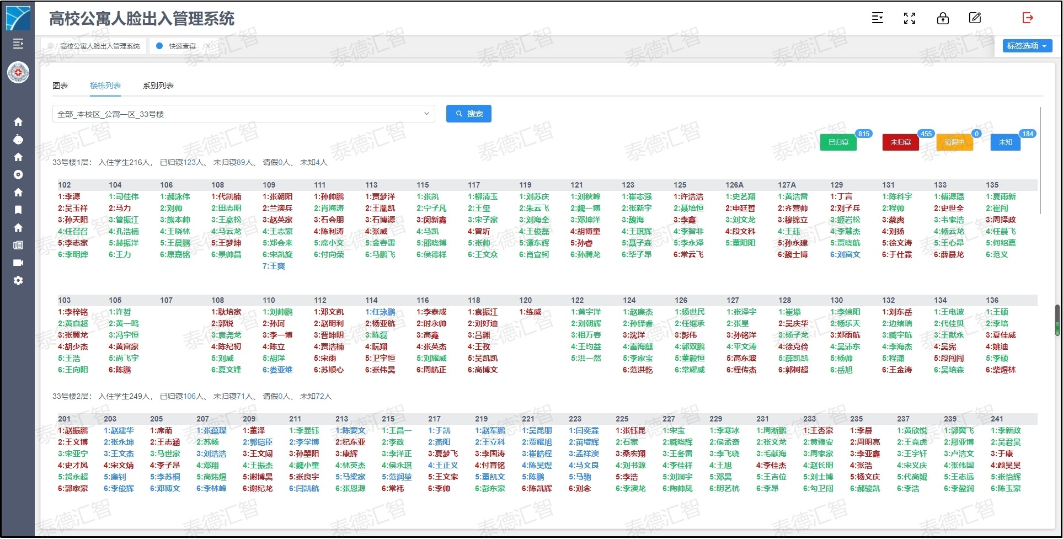
Task: Click the vertical scrollbar on right edge
Action: tap(1056, 320)
